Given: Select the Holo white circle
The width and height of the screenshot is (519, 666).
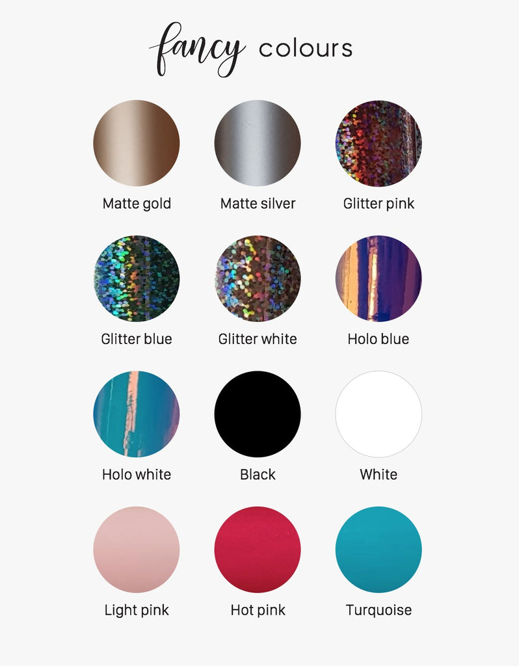Looking at the screenshot, I should 137,414.
